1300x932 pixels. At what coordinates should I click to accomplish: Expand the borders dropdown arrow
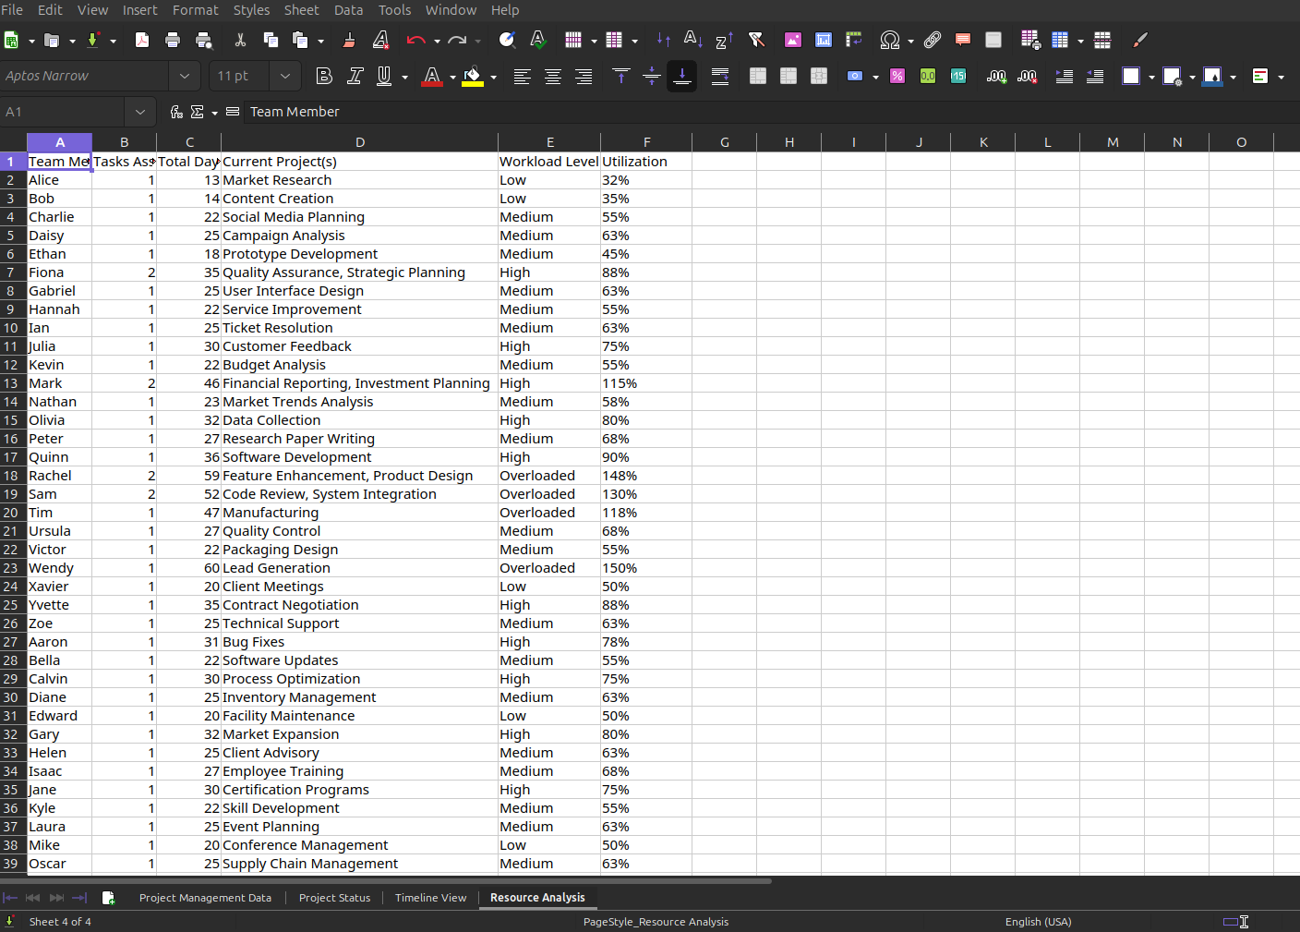pyautogui.click(x=1151, y=77)
